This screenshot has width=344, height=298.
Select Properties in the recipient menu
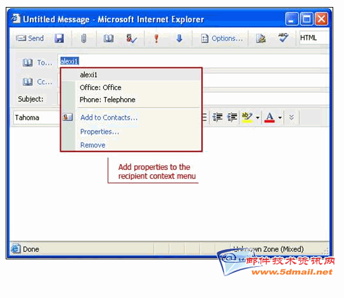[99, 131]
